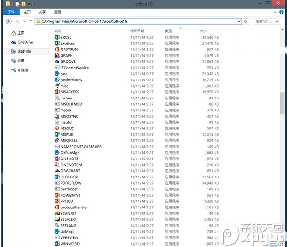The height and width of the screenshot is (247, 287).
Task: Open the recent locations dropdown arrow
Action: [x=24, y=21]
